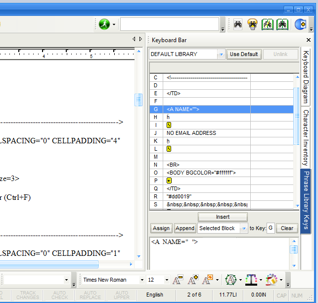The height and width of the screenshot is (303, 318).
Task: Click the Insert button
Action: pyautogui.click(x=223, y=217)
